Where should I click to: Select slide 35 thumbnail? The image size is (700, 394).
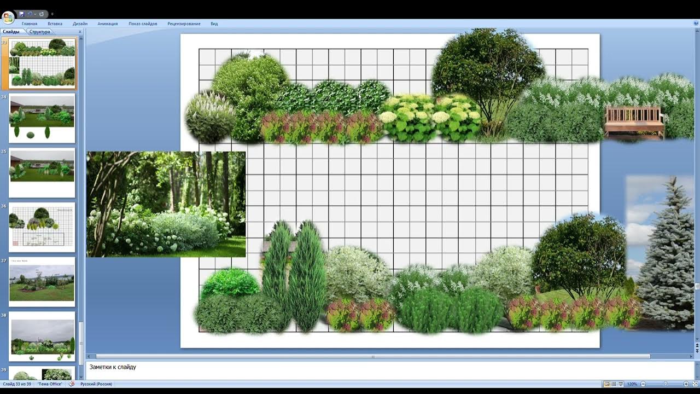pos(42,173)
